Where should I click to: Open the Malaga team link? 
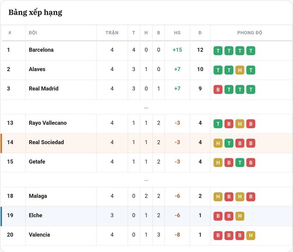tap(38, 196)
